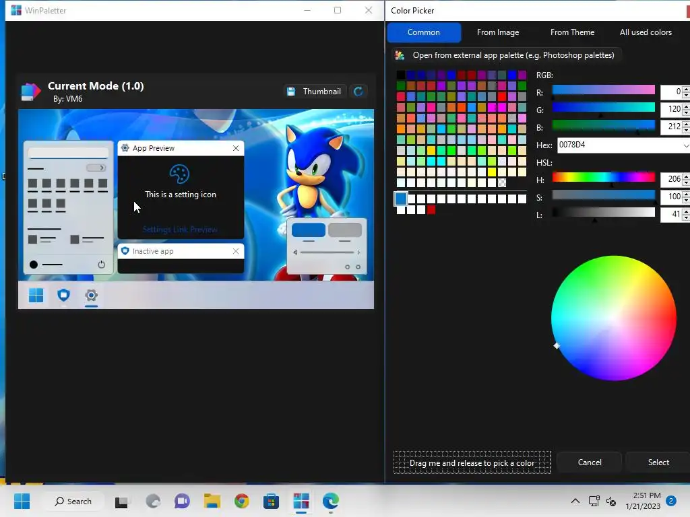Open Task View from the taskbar
This screenshot has width=690, height=517.
(x=122, y=502)
